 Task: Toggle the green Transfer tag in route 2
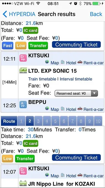click(x=25, y=159)
